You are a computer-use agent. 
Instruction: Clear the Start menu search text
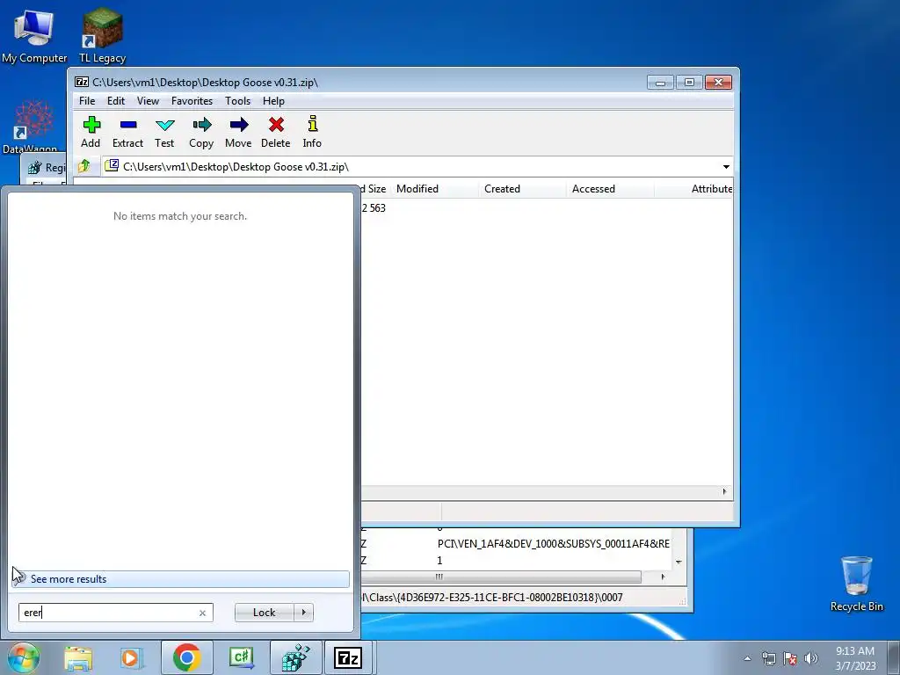(203, 613)
